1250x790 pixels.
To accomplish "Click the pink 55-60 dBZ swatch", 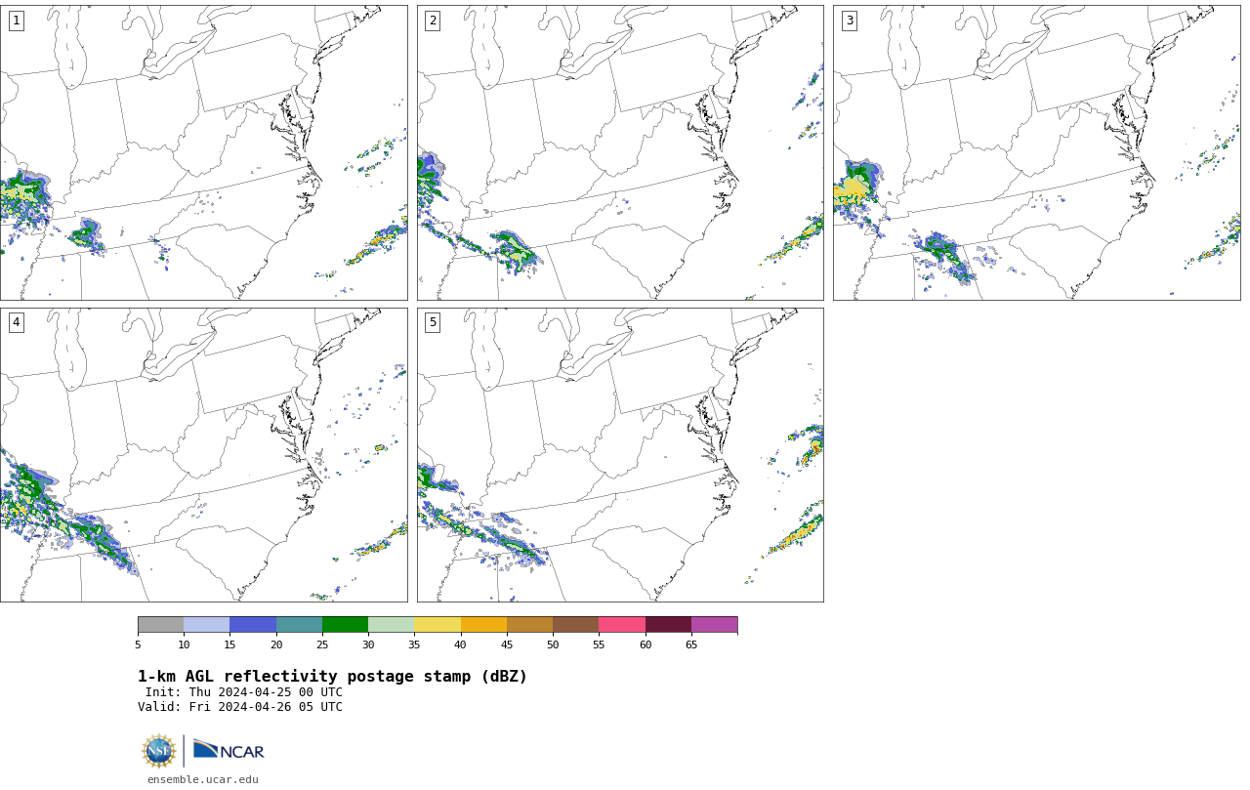I will pyautogui.click(x=622, y=625).
